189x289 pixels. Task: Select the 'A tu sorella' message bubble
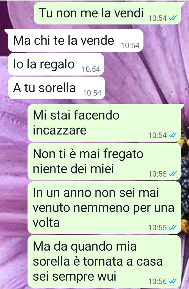(56, 88)
